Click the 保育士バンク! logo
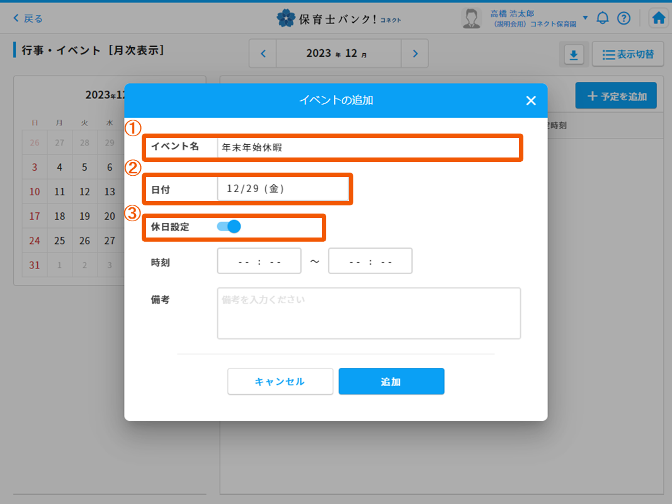672x504 pixels. [x=338, y=18]
